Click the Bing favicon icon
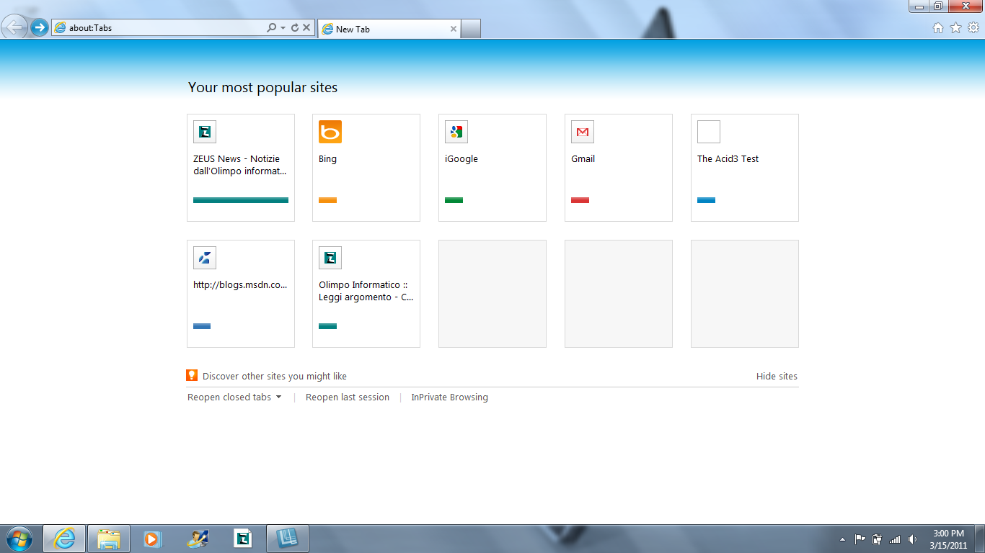 330,132
